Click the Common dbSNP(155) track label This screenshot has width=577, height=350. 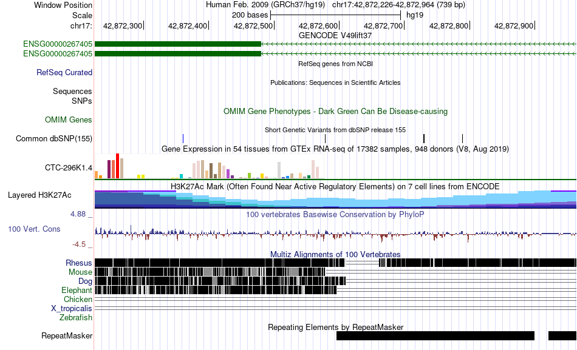click(x=54, y=138)
